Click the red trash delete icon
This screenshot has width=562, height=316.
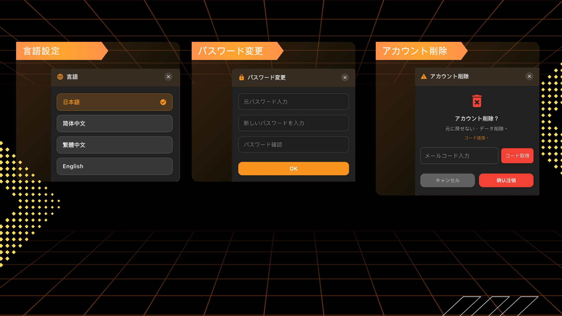477,101
